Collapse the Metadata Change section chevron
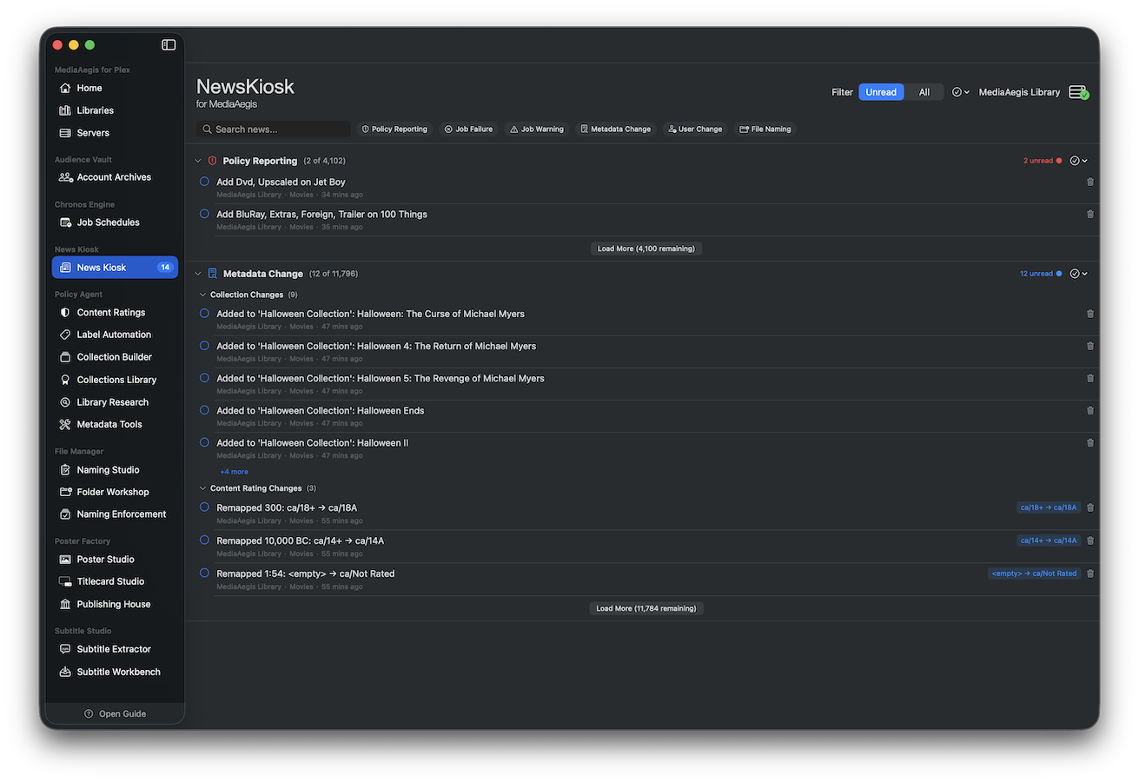Viewport: 1139px width, 782px height. pos(197,274)
